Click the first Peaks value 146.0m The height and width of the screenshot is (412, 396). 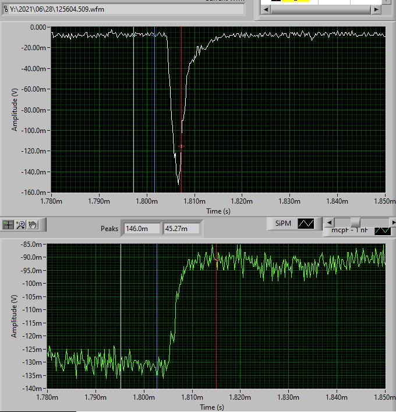click(x=142, y=229)
